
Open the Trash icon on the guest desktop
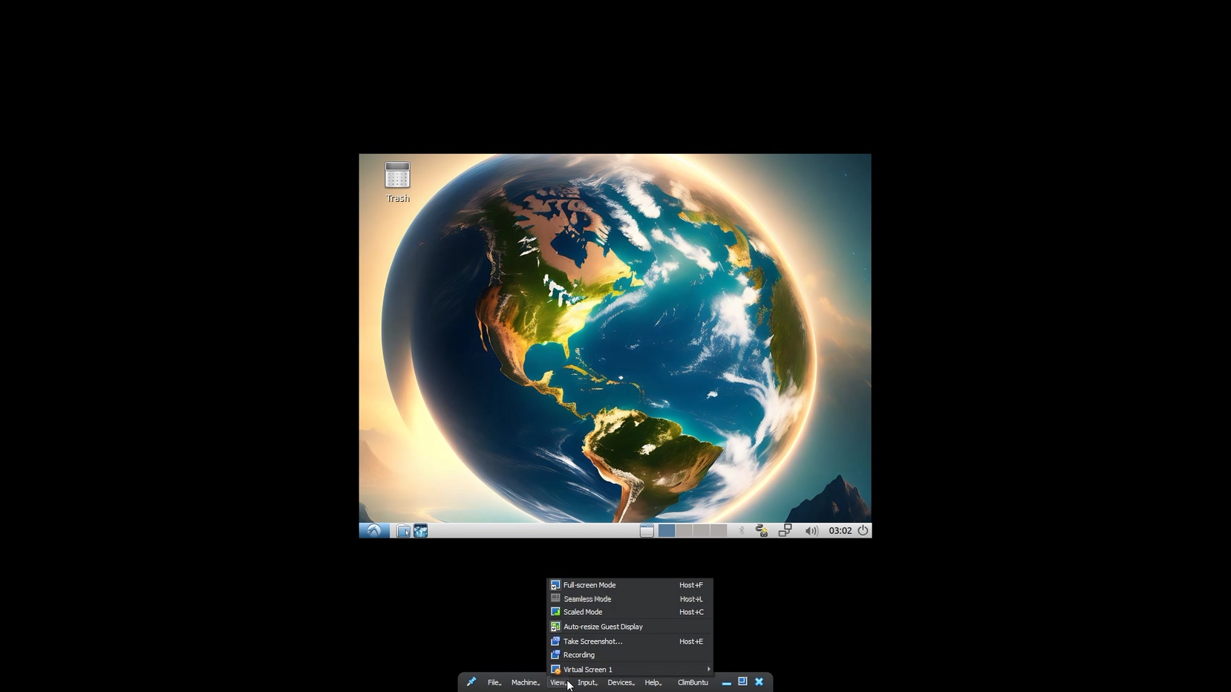pos(397,182)
